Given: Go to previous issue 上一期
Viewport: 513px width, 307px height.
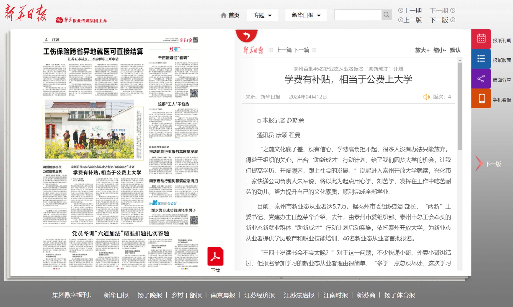Looking at the screenshot, I should (410, 10).
